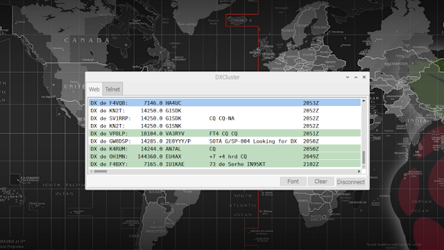
Task: Select the HA4UC spot from F4VQB
Action: coord(225,103)
